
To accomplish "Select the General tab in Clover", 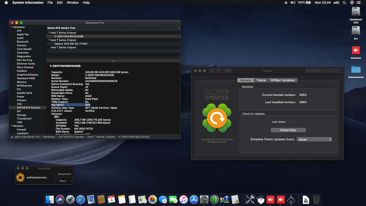I will coord(246,80).
